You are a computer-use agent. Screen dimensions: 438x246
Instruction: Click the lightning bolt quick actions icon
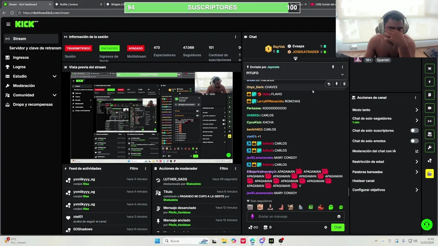click(x=429, y=82)
